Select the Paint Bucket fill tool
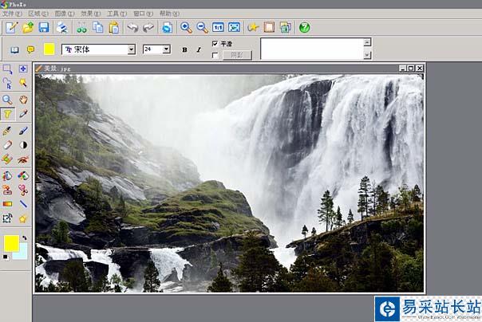 pyautogui.click(x=7, y=175)
